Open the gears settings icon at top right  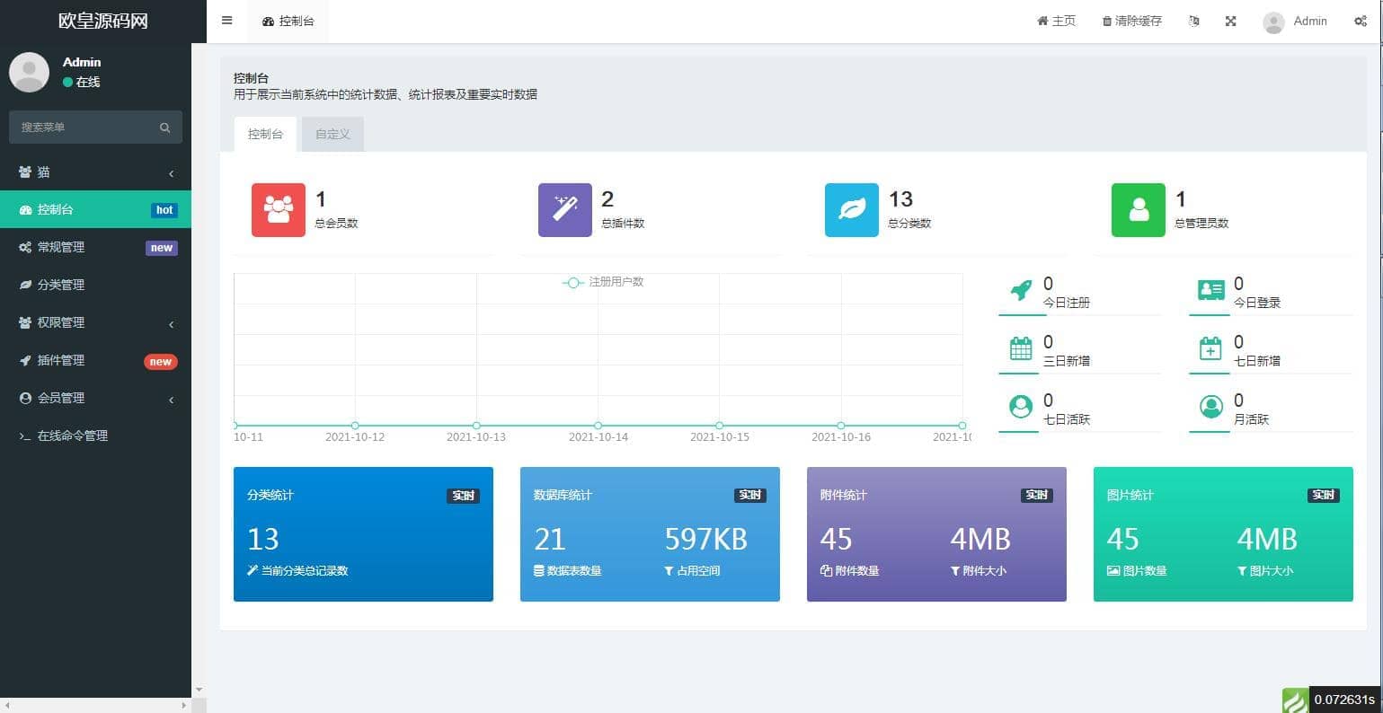(x=1360, y=21)
